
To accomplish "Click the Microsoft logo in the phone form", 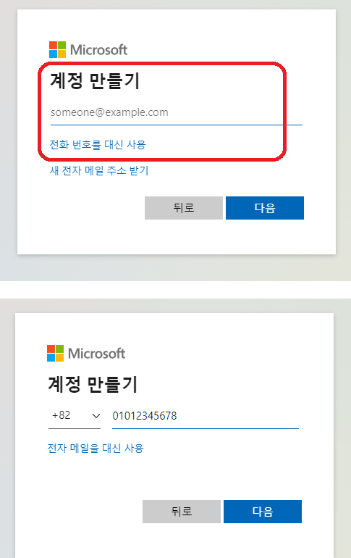I will coord(86,353).
